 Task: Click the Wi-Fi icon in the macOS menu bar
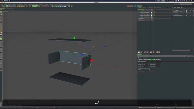(187, 1)
